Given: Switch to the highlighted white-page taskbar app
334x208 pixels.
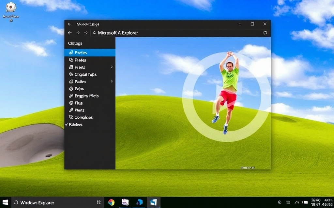Looking at the screenshot, I should click(x=153, y=202).
